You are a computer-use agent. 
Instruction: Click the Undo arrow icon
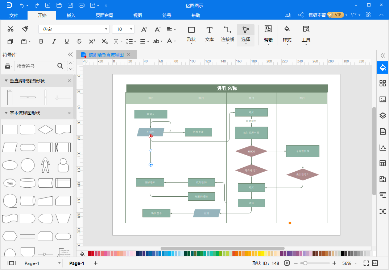[x=22, y=5]
